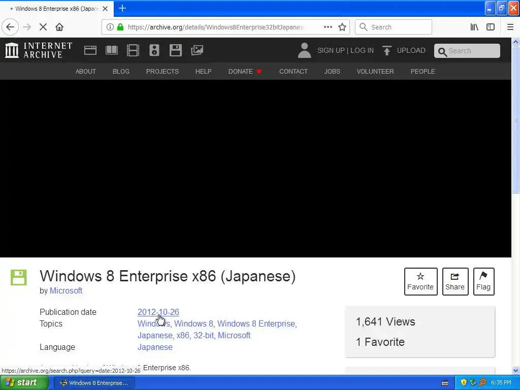The width and height of the screenshot is (520, 390).
Task: Click the 1 Favorite text
Action: (380, 342)
